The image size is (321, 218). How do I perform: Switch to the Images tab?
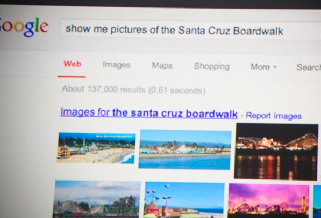(x=117, y=65)
